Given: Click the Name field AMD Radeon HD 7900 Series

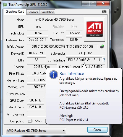Looking at the screenshot, I should tap(54, 20).
